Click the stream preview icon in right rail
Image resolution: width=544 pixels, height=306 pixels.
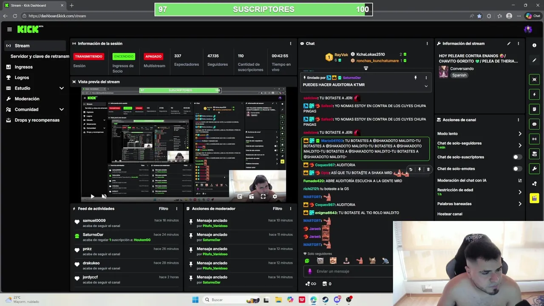coord(534,79)
